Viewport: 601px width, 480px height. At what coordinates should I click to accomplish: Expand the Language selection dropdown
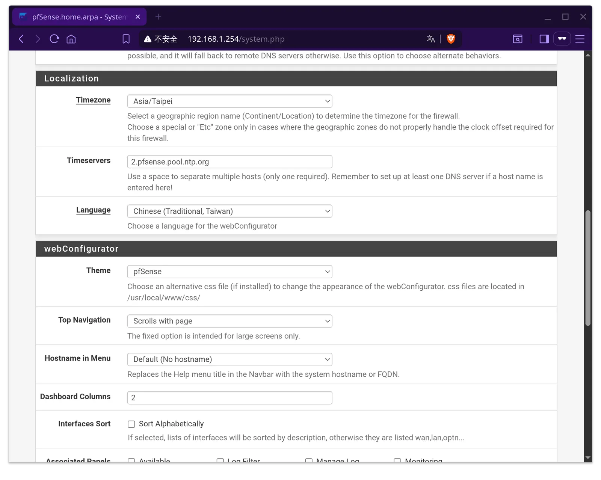coord(230,211)
